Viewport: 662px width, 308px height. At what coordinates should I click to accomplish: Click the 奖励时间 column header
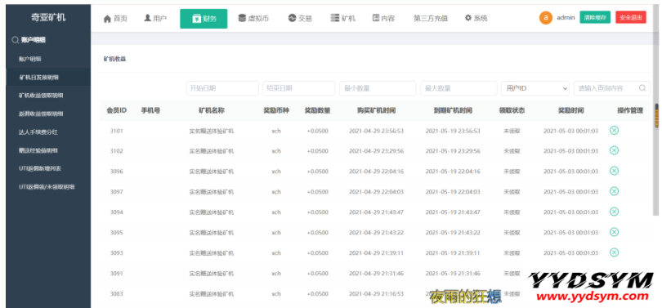570,110
